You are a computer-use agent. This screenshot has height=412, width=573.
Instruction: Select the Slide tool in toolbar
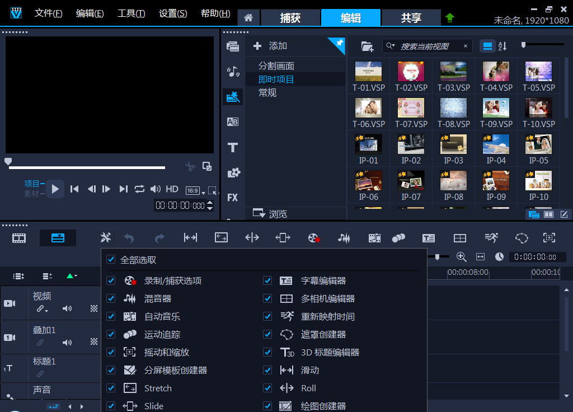(283, 237)
